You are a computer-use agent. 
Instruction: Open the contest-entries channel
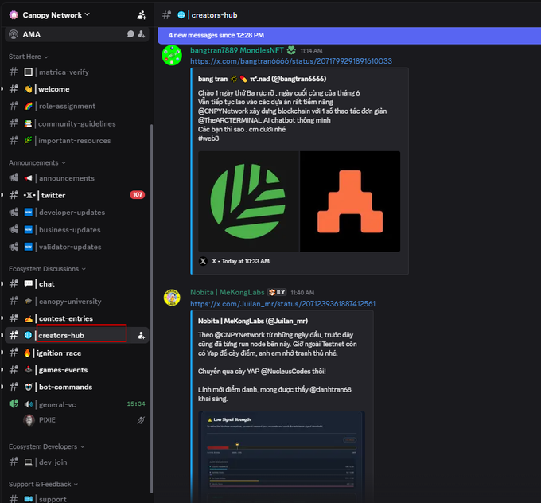(76, 318)
